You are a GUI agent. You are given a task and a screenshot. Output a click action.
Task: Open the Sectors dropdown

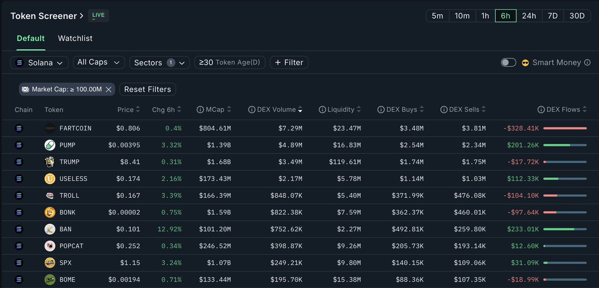coord(159,62)
